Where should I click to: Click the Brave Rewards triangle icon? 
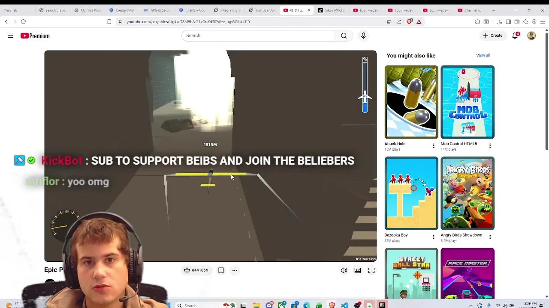[419, 21]
